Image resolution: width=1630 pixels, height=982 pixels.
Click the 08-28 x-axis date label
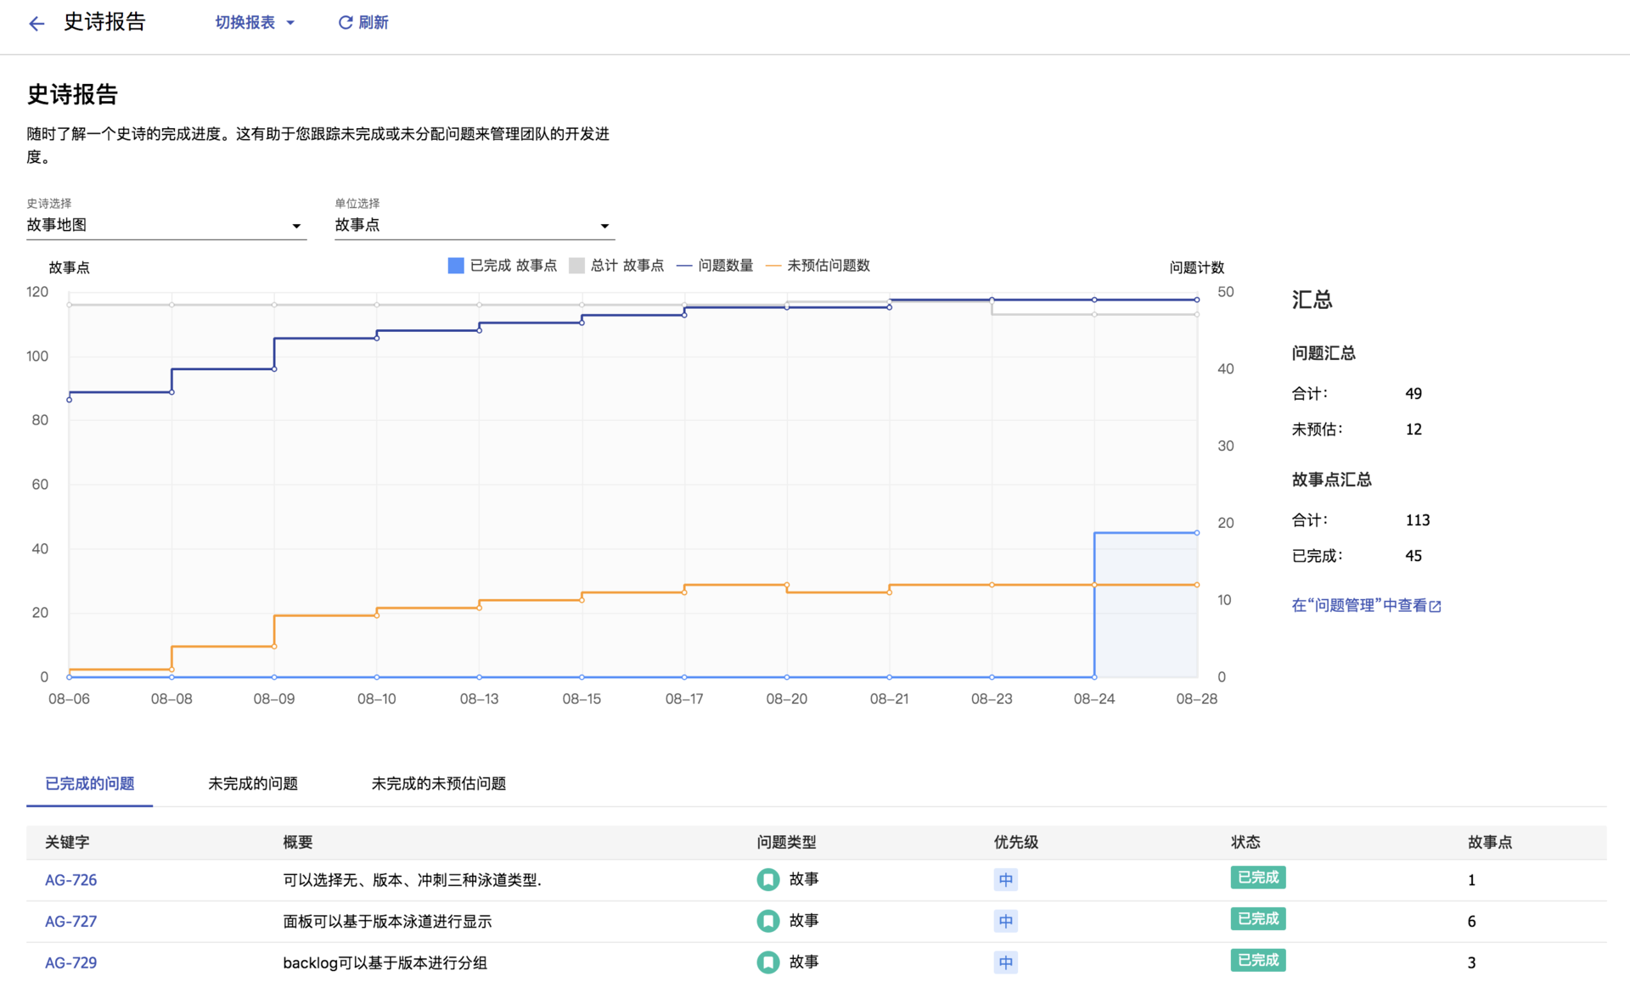click(x=1197, y=699)
